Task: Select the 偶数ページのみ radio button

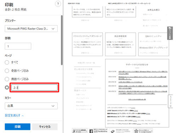Action: point(7,79)
